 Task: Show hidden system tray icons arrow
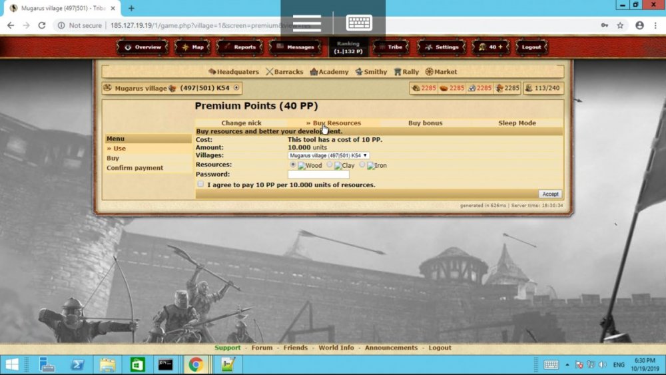[x=567, y=365]
